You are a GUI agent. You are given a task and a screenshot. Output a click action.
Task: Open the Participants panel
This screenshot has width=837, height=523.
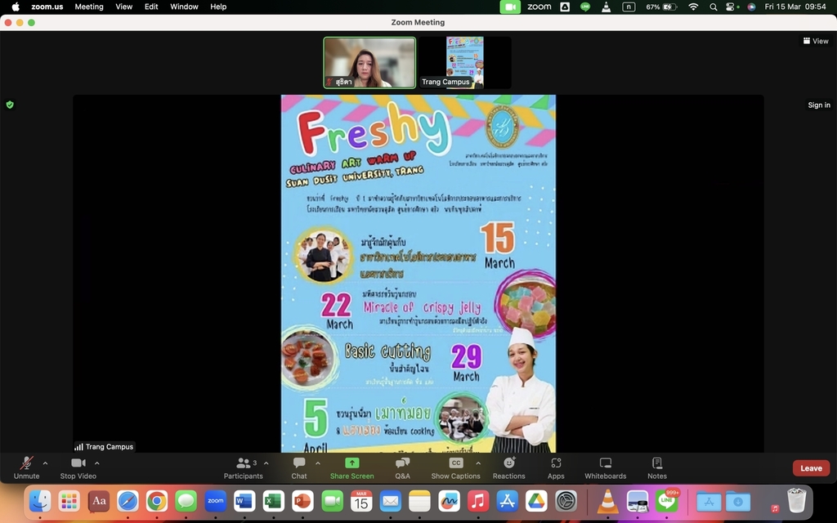click(243, 467)
